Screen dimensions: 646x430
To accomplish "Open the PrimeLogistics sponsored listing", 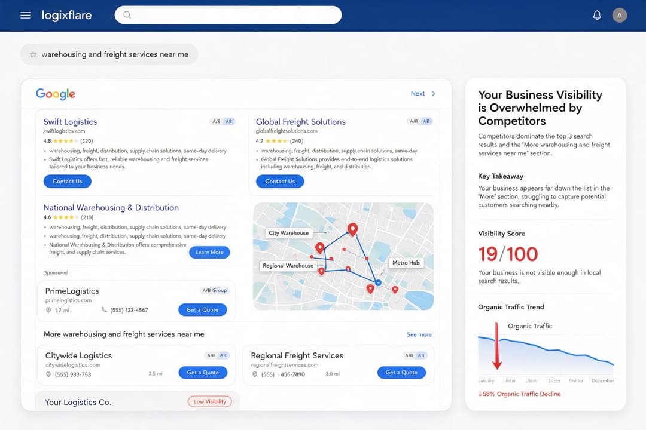I will point(72,291).
